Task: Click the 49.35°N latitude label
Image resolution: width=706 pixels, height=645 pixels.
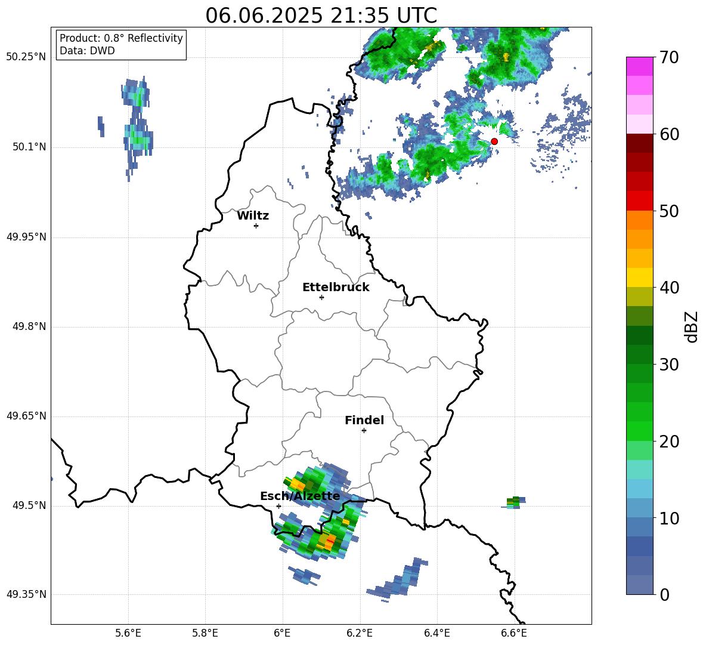Action: (x=26, y=594)
